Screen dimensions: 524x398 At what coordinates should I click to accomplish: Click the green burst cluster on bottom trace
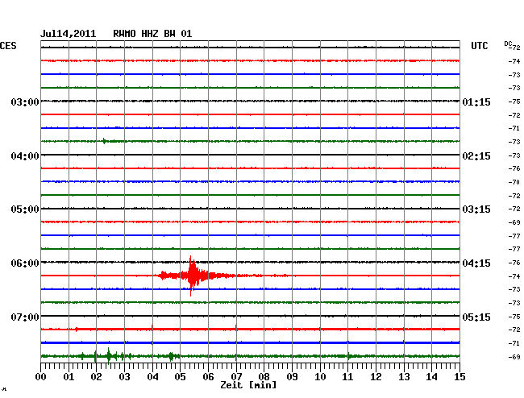[107, 355]
